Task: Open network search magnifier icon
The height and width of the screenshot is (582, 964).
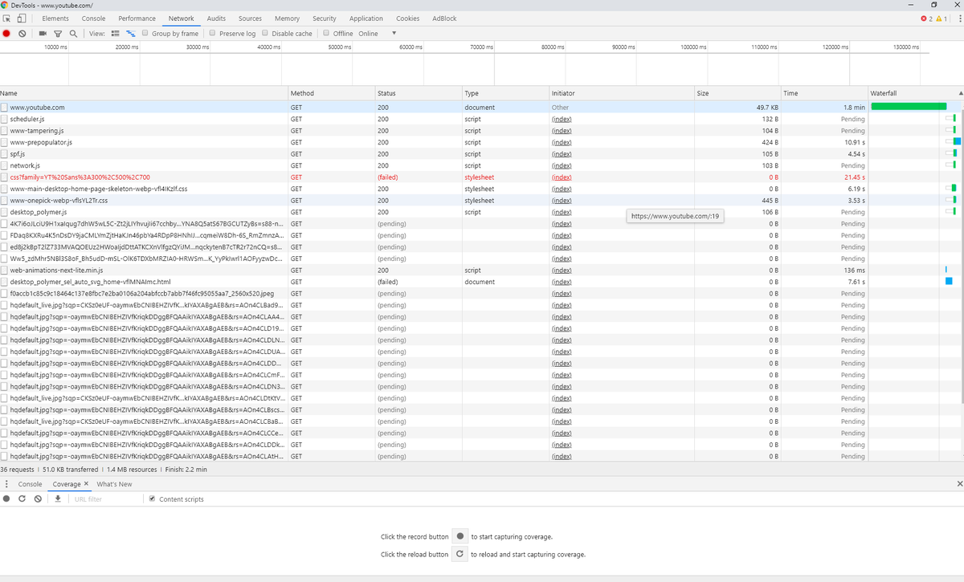Action: [73, 34]
